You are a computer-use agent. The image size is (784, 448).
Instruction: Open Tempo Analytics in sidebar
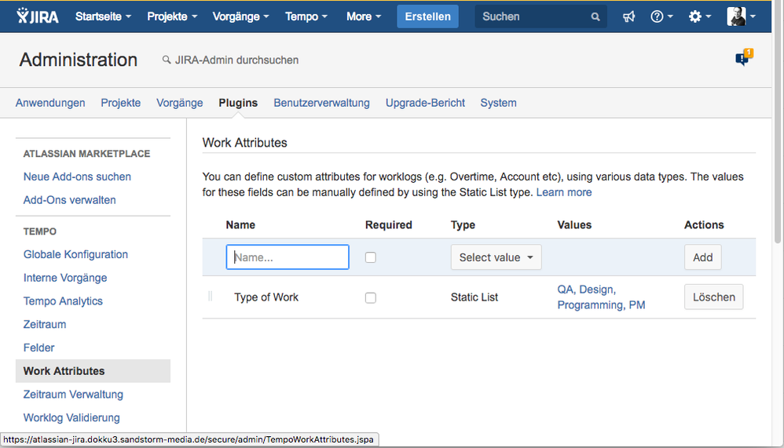point(63,301)
